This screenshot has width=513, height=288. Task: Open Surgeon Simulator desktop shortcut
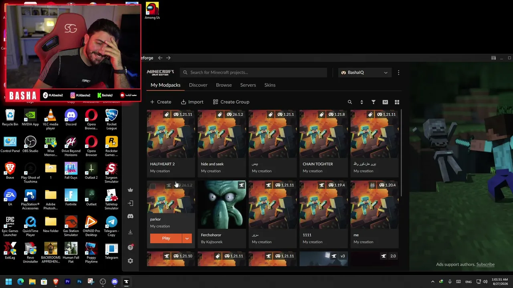pos(111,173)
